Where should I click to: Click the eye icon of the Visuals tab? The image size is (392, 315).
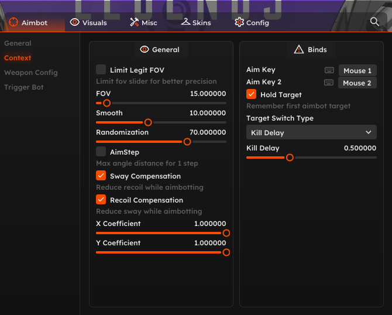74,22
